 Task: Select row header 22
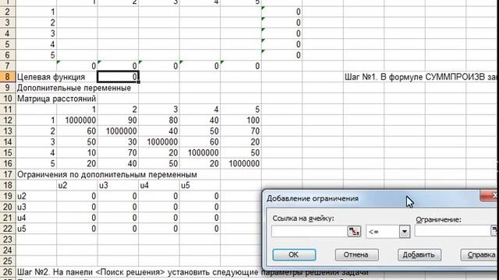click(8, 229)
